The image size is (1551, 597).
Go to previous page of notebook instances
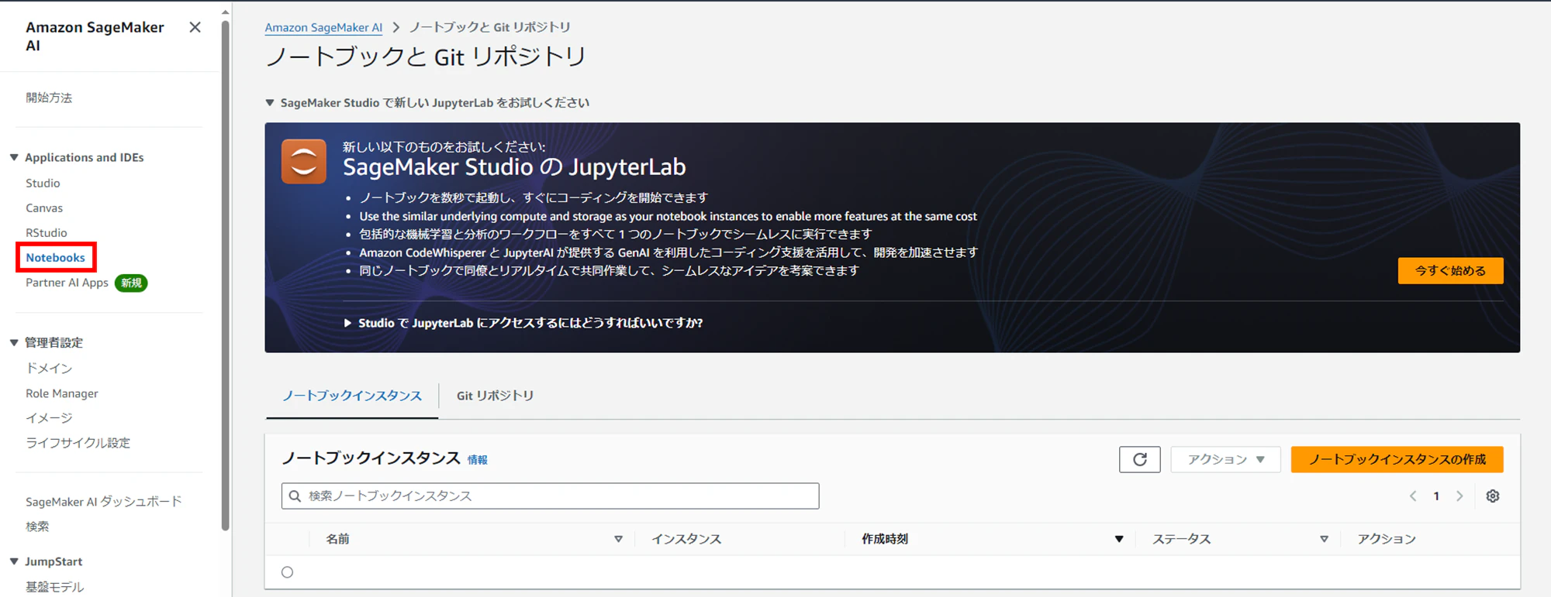coord(1413,496)
